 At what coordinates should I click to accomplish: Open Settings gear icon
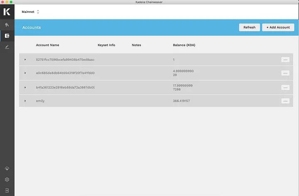7,179
